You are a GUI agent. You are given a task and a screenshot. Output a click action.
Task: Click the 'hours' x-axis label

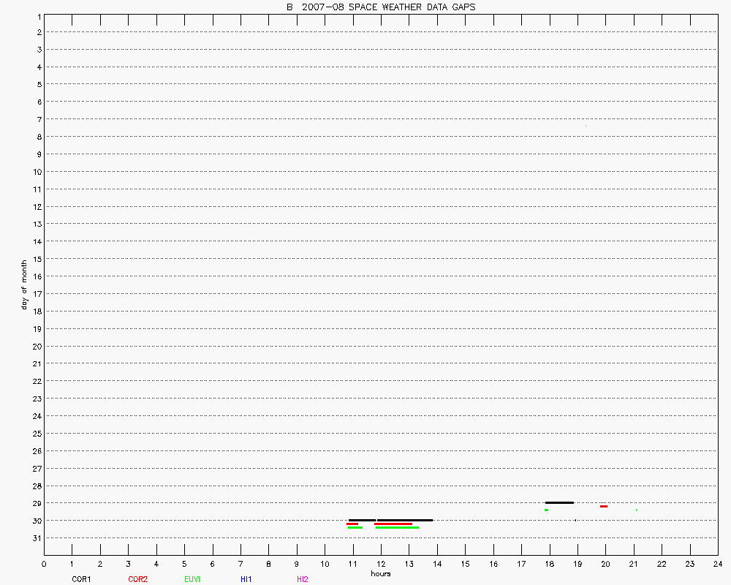(x=380, y=574)
